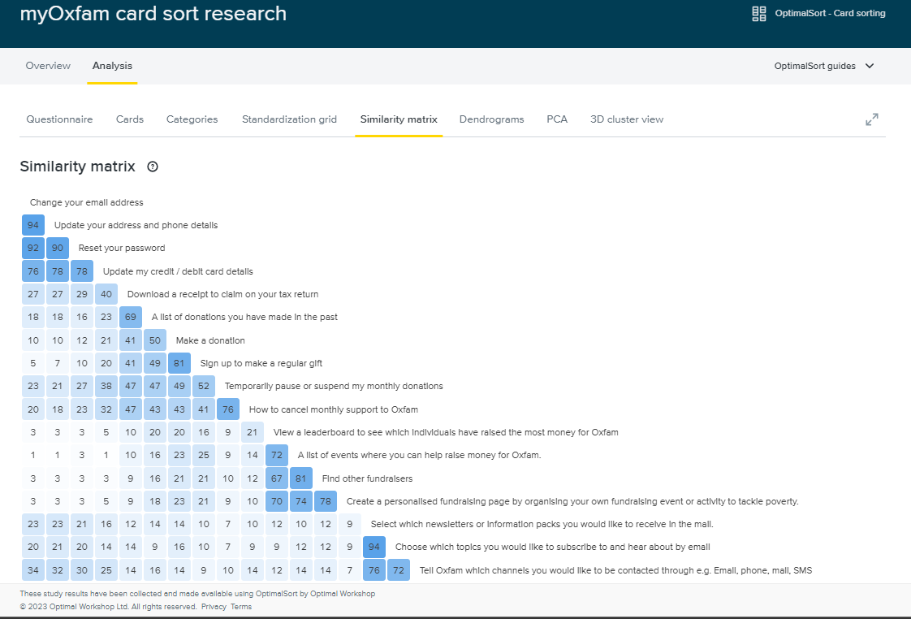The image size is (911, 619).
Task: Click the 38 cell in 'Temporarily pause' row
Action: 106,387
